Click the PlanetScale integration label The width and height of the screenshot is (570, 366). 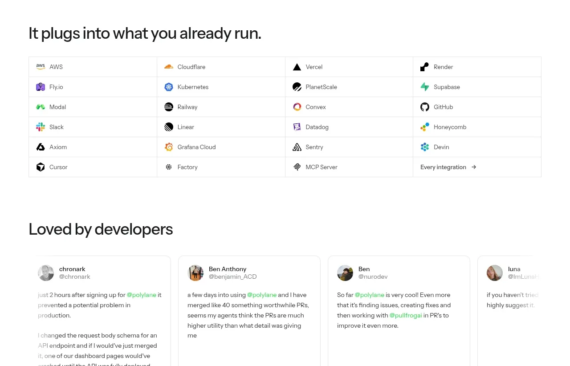321,87
